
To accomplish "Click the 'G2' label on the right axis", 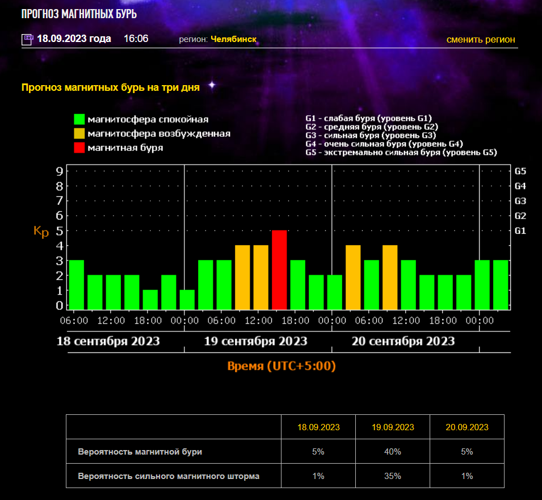I will click(520, 216).
